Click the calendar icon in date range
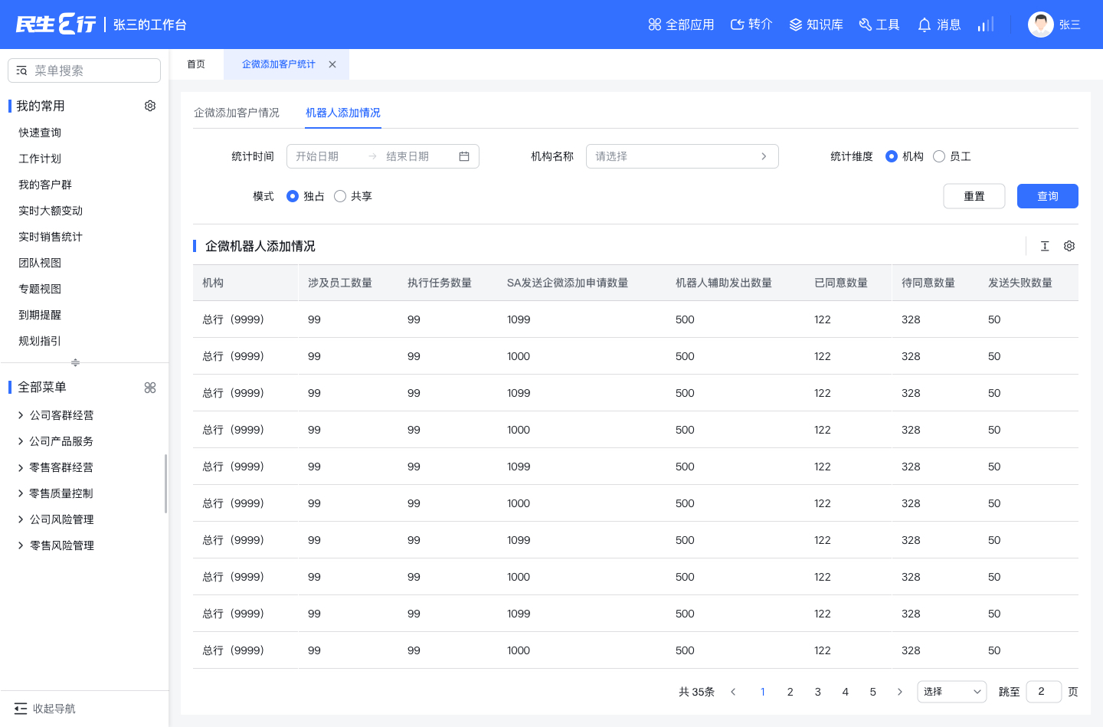This screenshot has width=1103, height=727. pyautogui.click(x=464, y=156)
